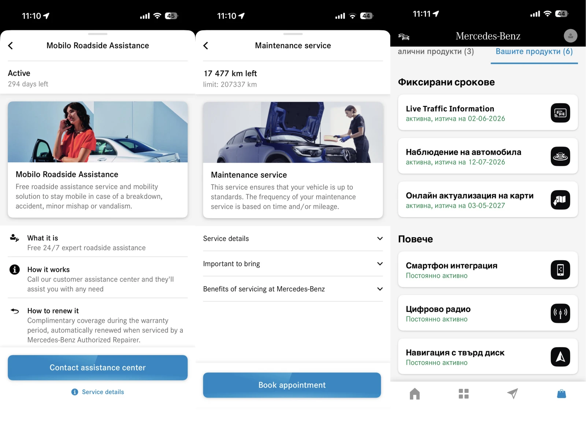Open the Service details link below Contact
586x424 pixels.
[98, 392]
